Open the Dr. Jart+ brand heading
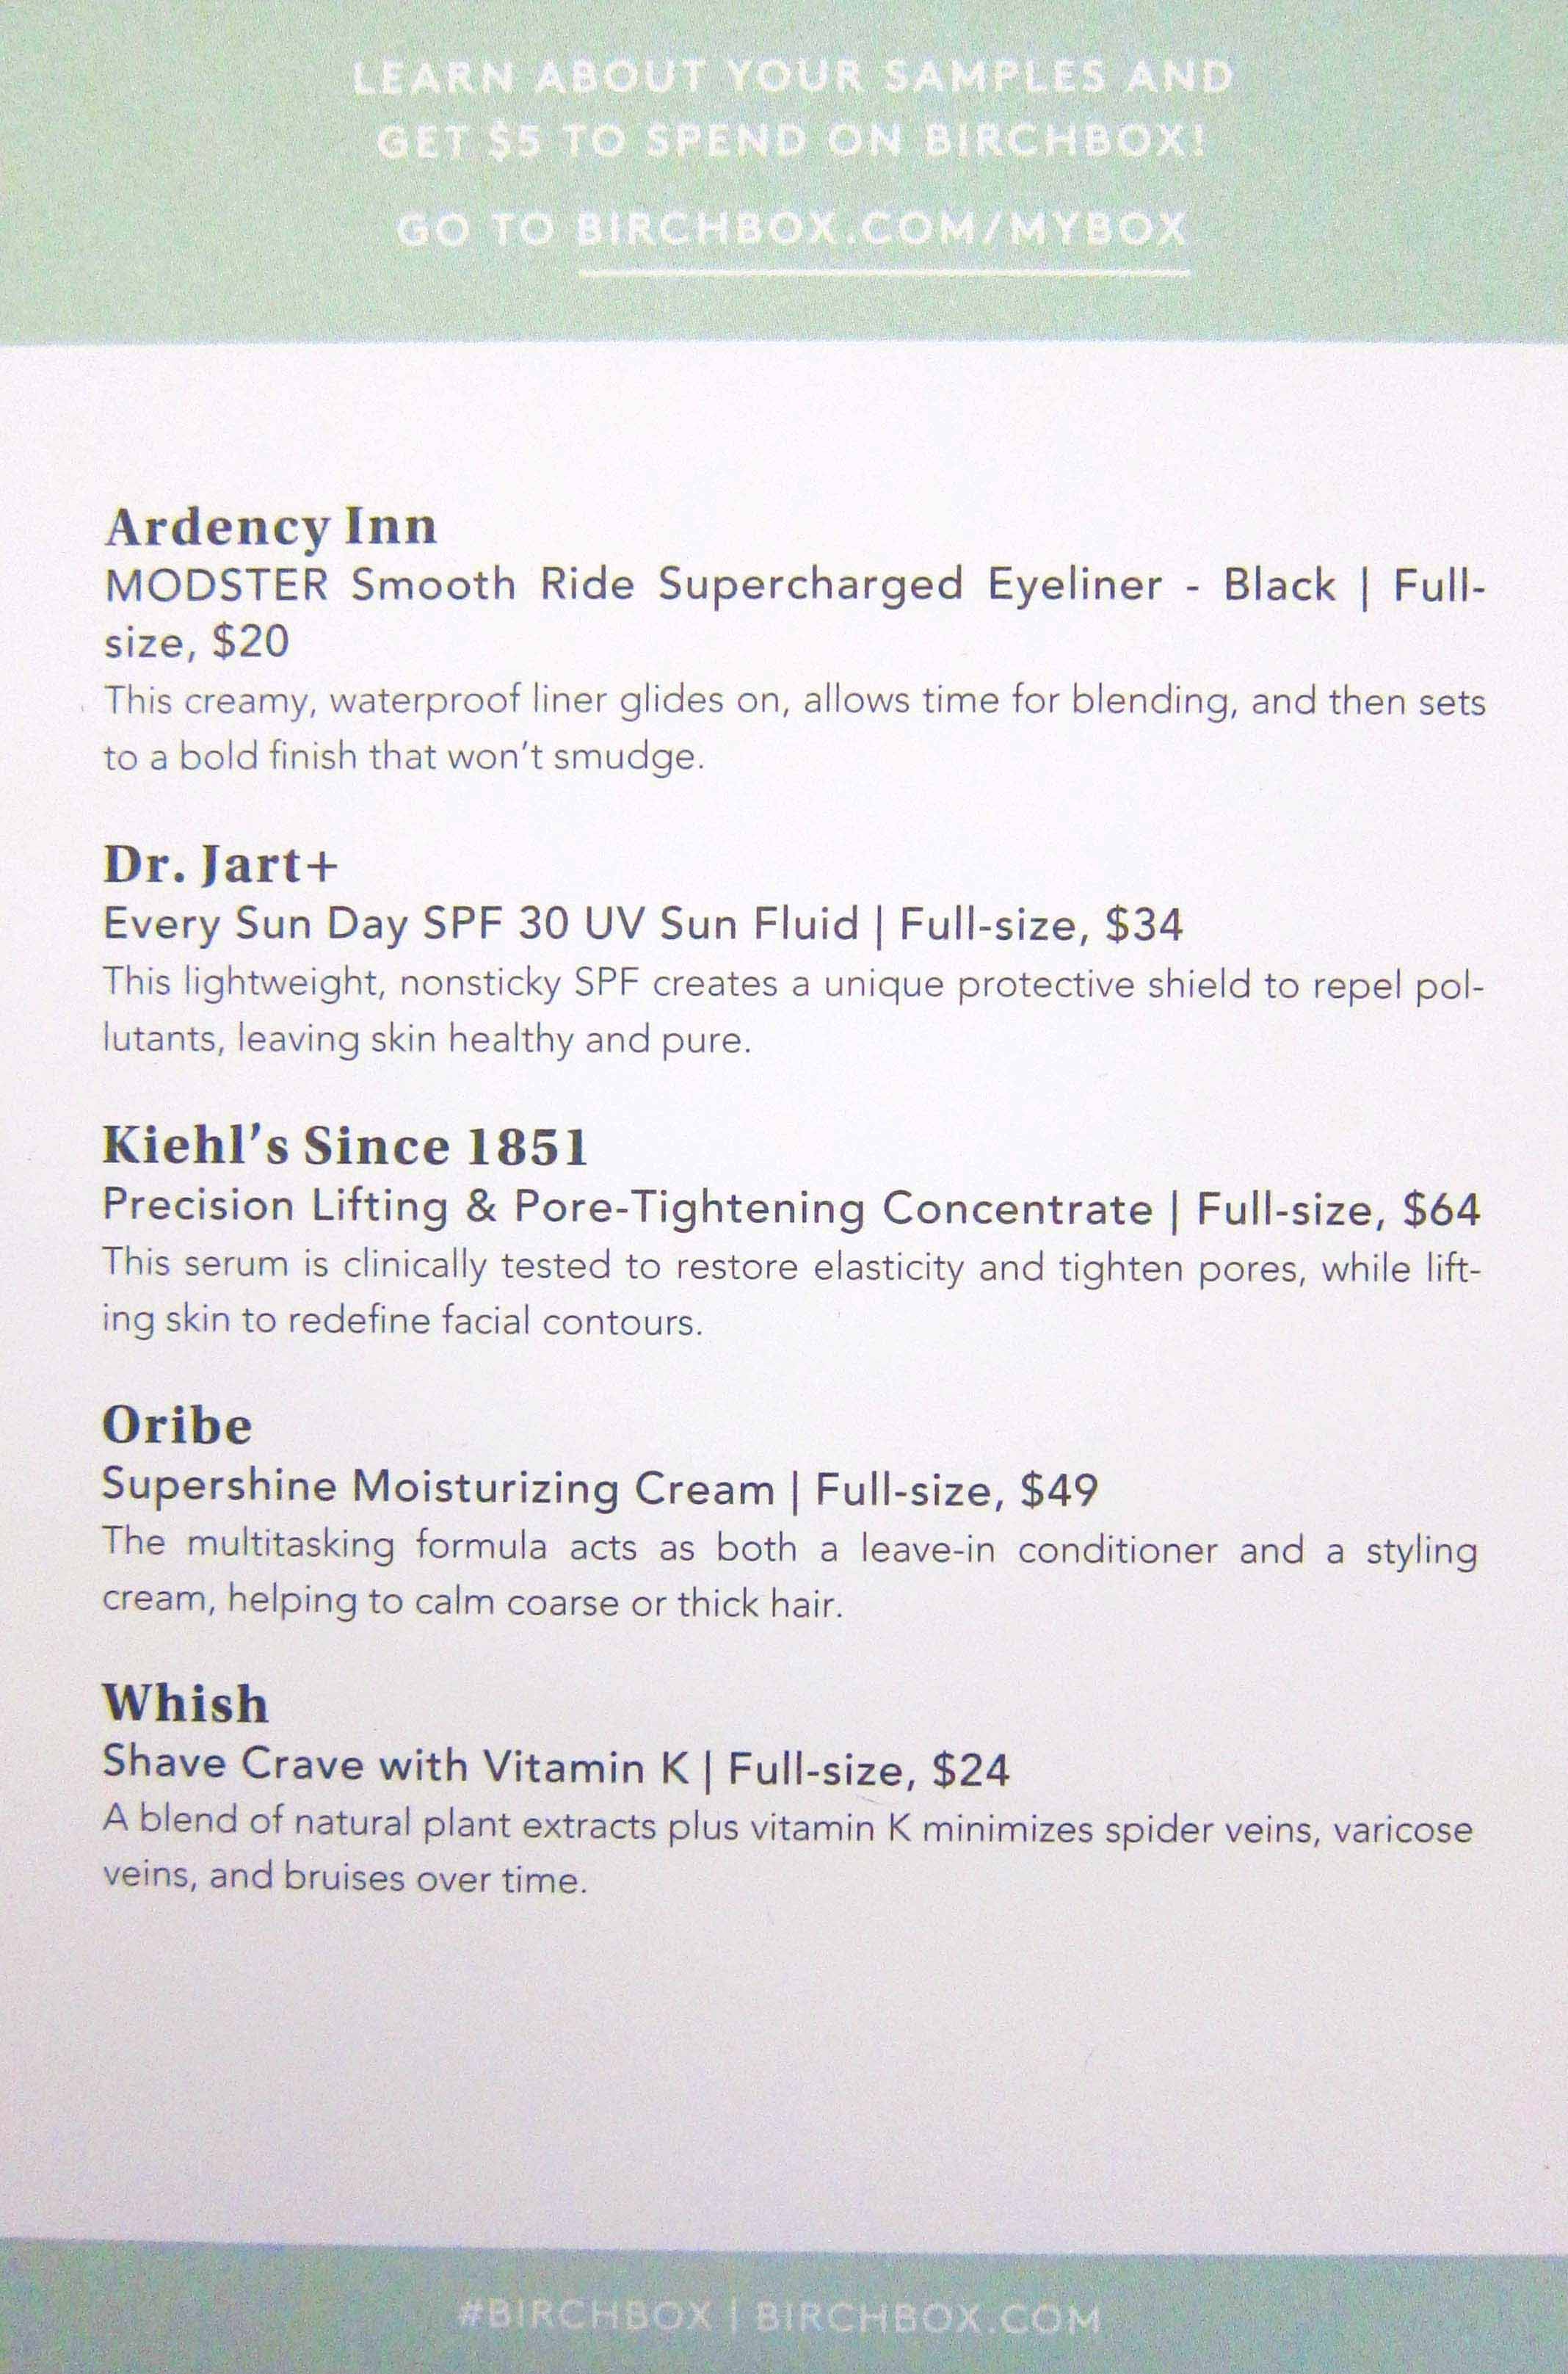The width and height of the screenshot is (1568, 2374). 220,866
